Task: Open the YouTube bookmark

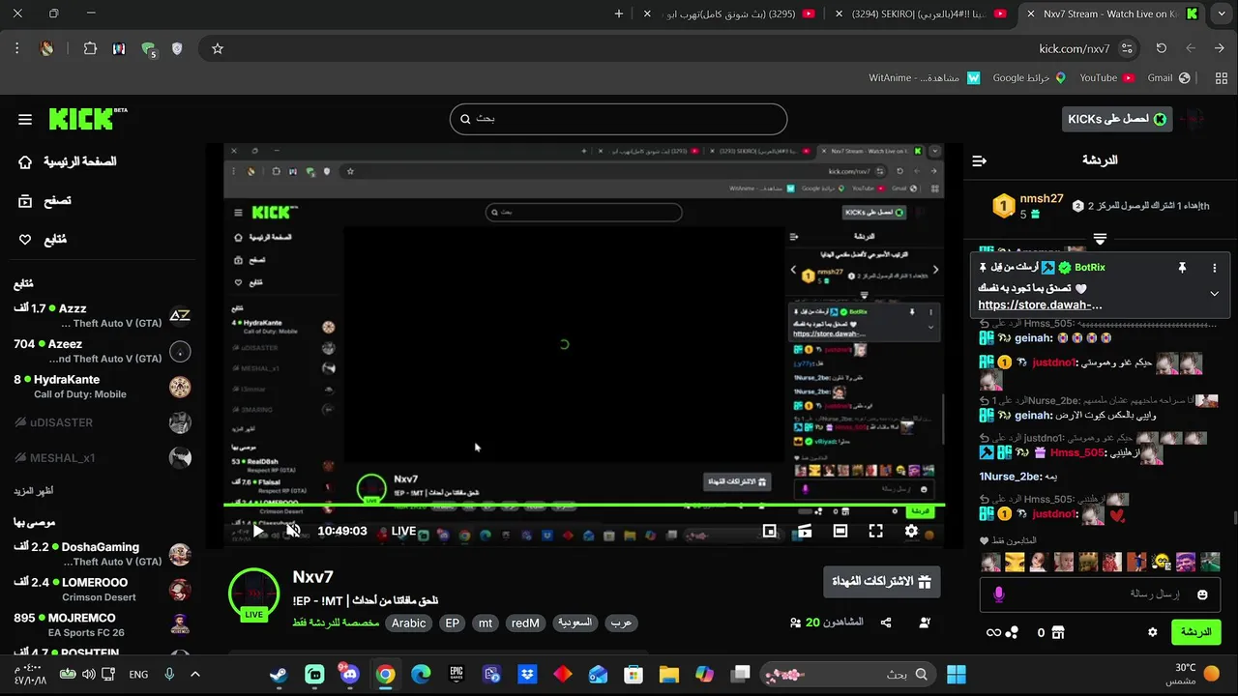Action: pyautogui.click(x=1105, y=77)
